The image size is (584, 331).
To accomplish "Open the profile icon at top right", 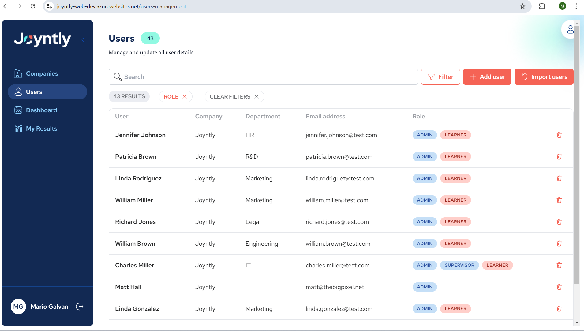I will click(569, 30).
